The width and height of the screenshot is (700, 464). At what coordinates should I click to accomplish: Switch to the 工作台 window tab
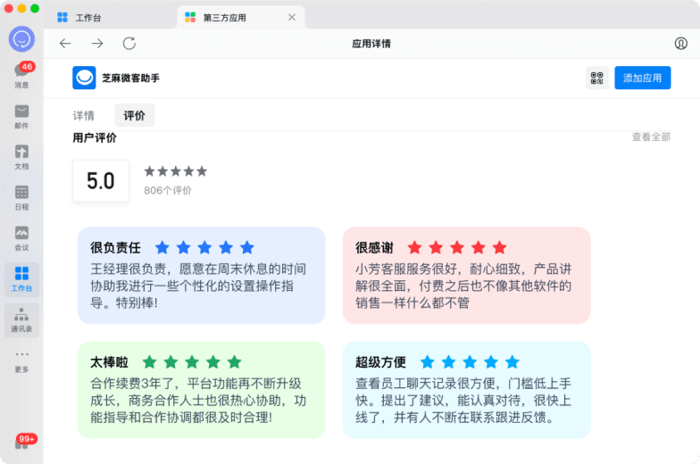click(87, 18)
